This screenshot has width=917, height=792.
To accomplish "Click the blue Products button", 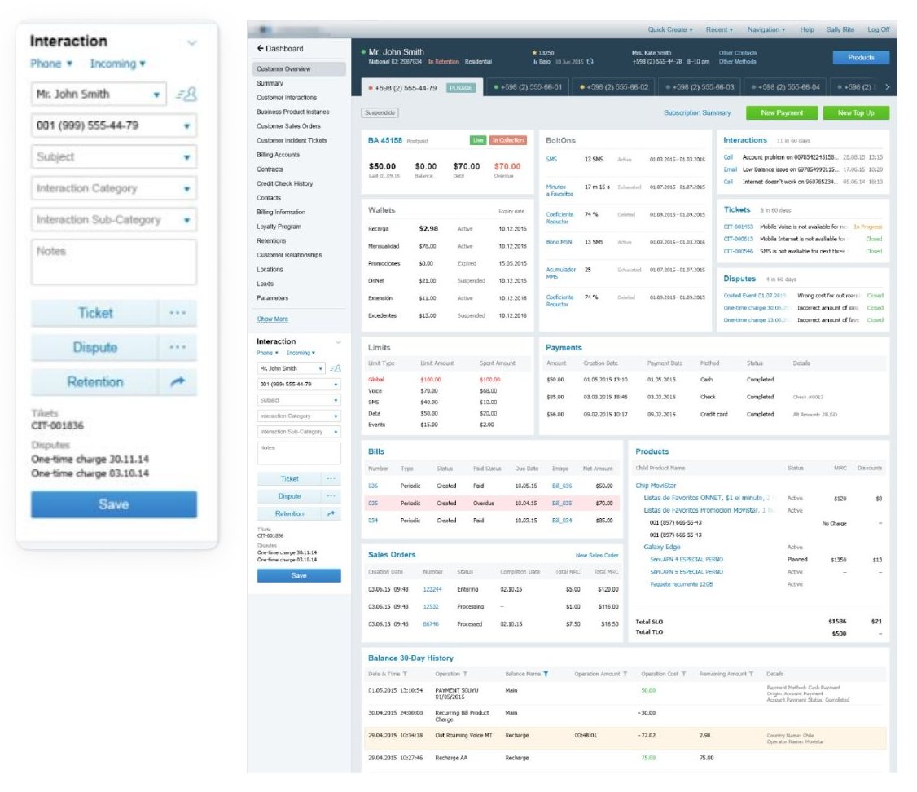I will click(861, 57).
